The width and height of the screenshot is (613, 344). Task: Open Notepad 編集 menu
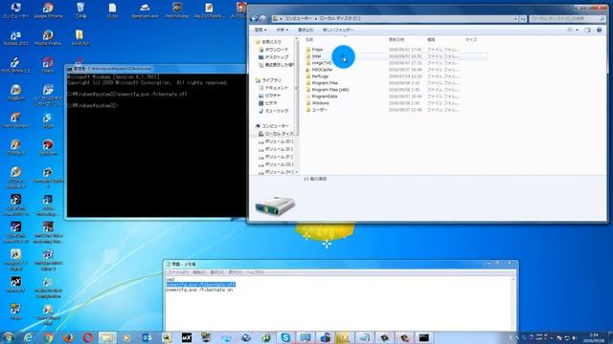coord(198,272)
